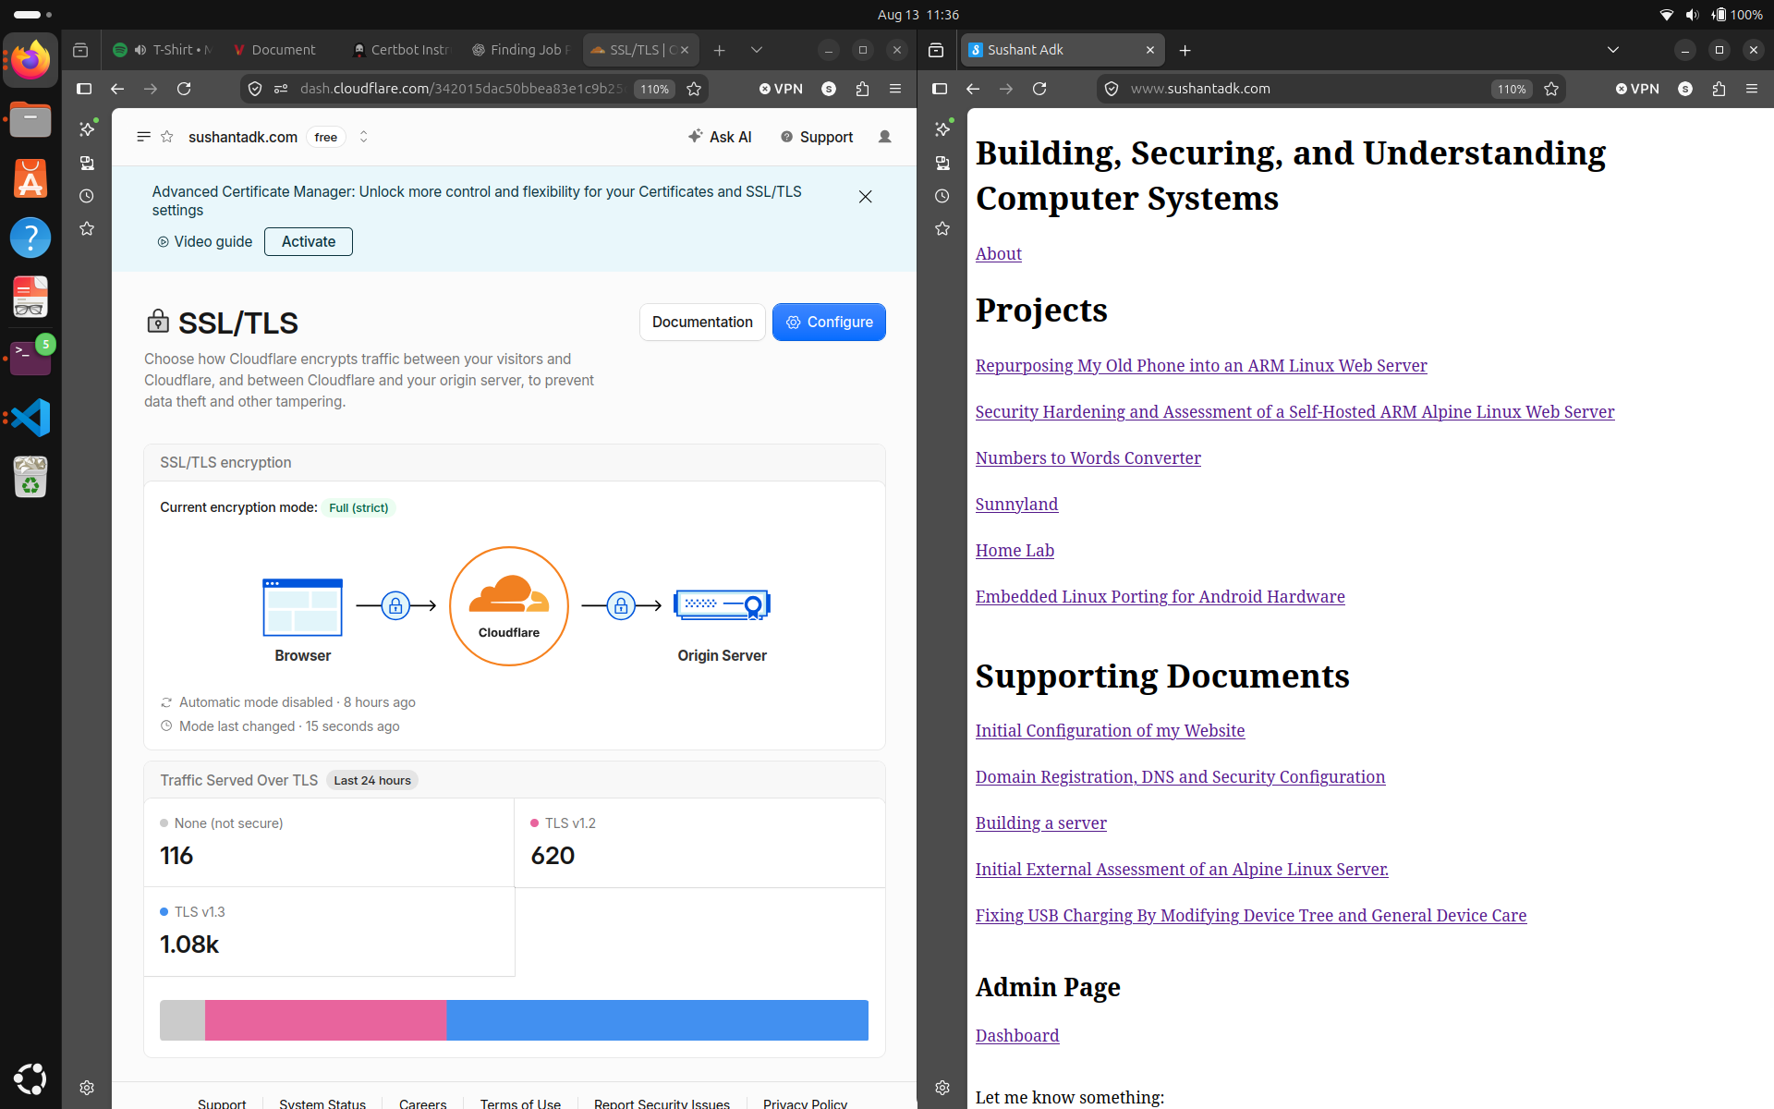Open extensions in the Cloudflare window

(x=862, y=89)
